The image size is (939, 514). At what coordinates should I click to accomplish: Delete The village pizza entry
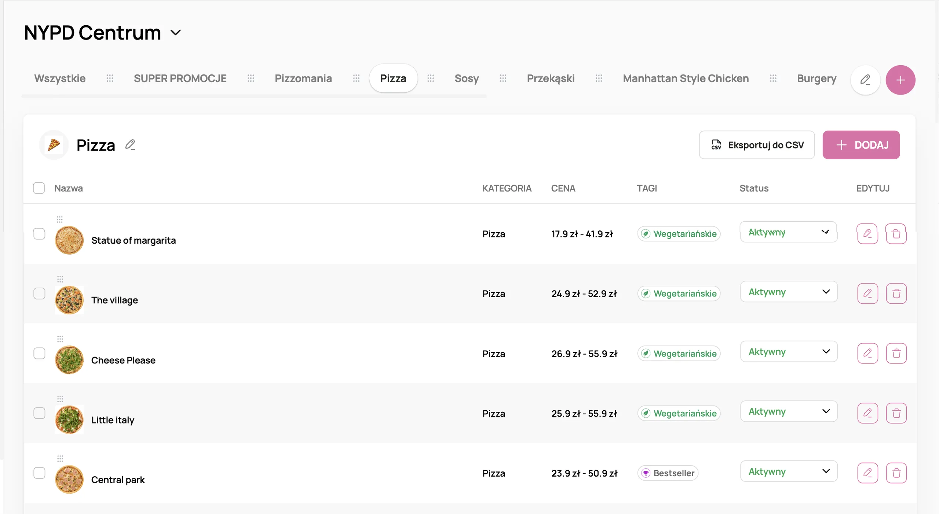pyautogui.click(x=896, y=293)
